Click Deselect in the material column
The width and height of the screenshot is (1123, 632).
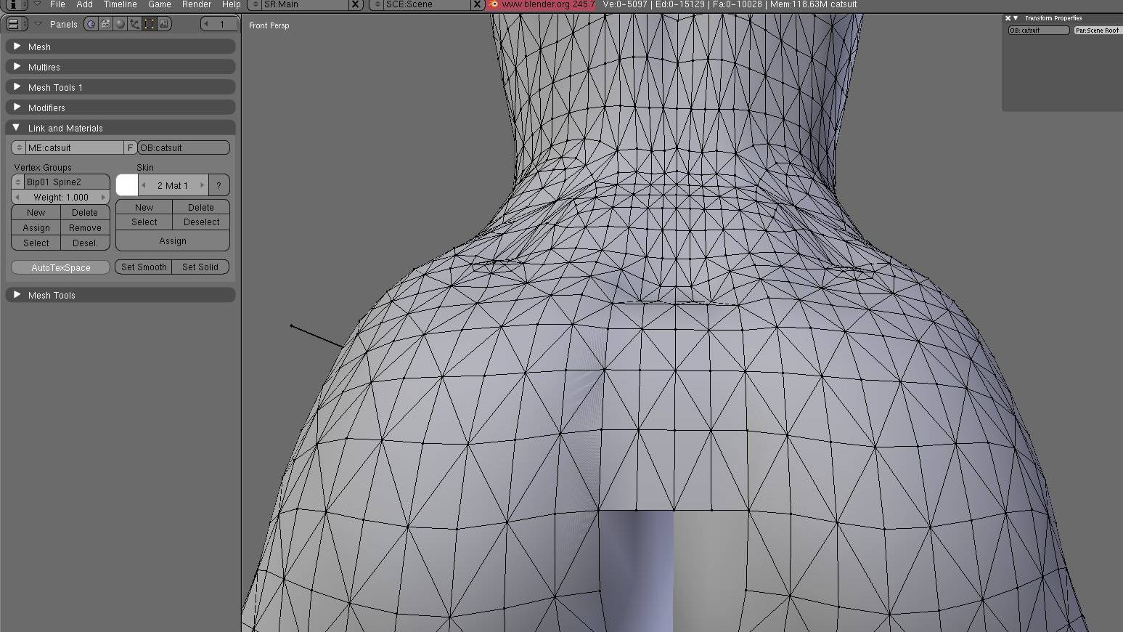201,222
